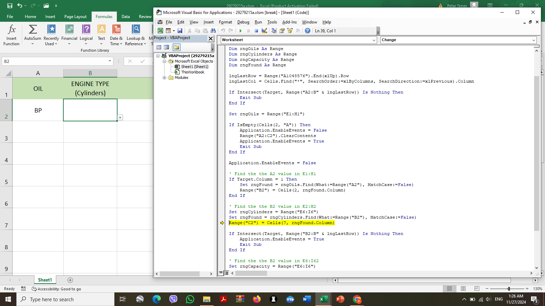Click the Name Box showing B2
This screenshot has width=545, height=306.
pos(54,61)
